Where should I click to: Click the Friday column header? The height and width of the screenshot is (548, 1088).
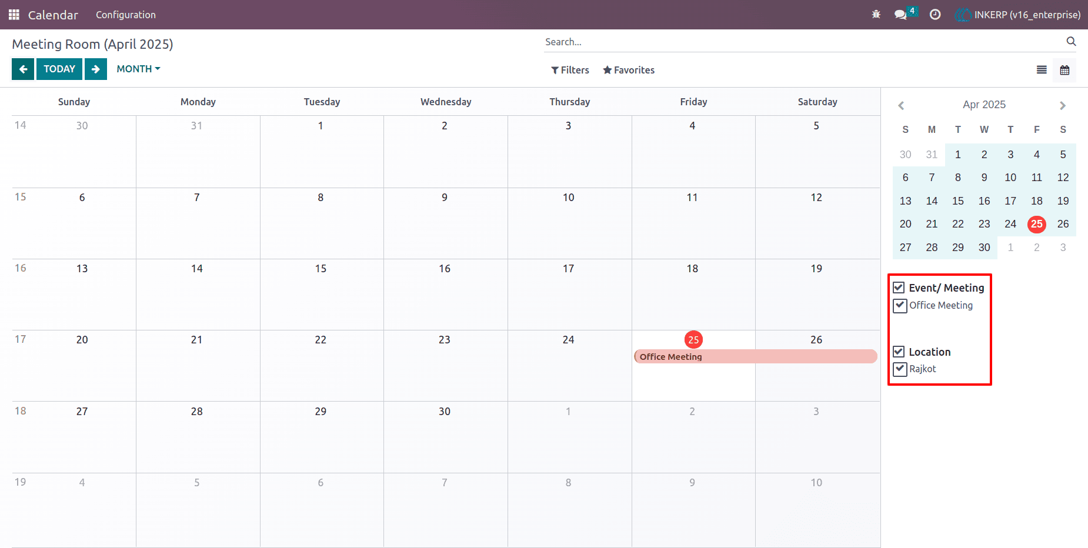[693, 102]
